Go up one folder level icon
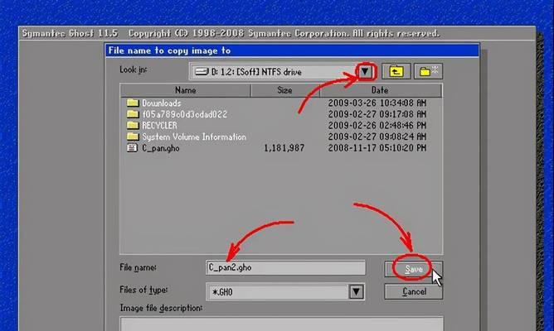Image resolution: width=554 pixels, height=331 pixels. pos(396,71)
